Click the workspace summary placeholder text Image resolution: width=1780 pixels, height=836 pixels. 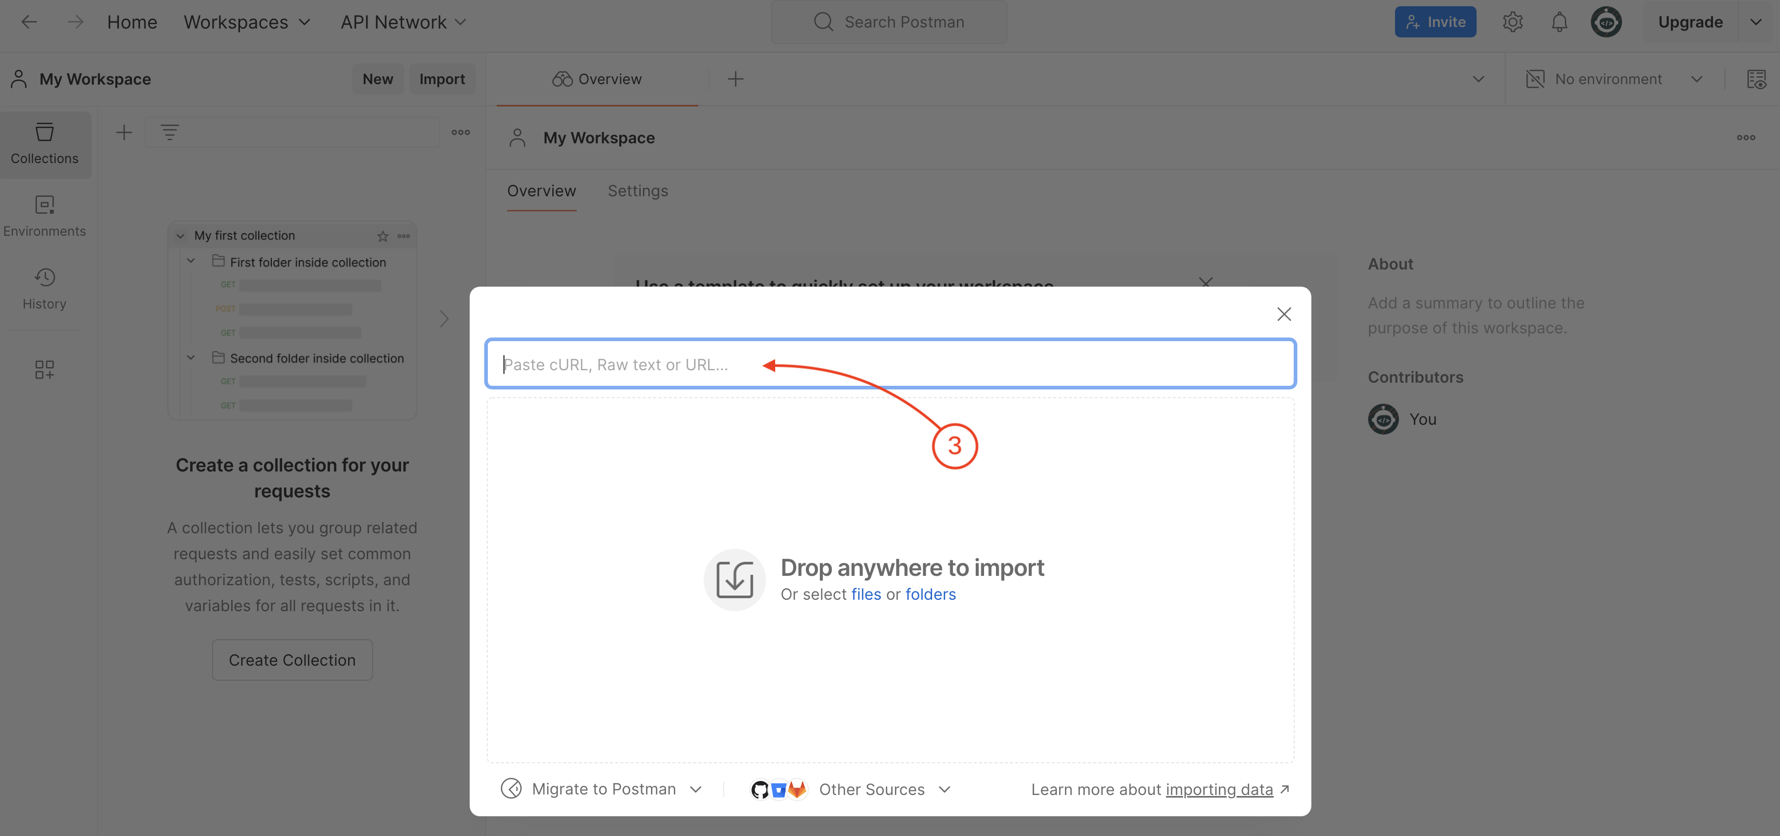1475,316
